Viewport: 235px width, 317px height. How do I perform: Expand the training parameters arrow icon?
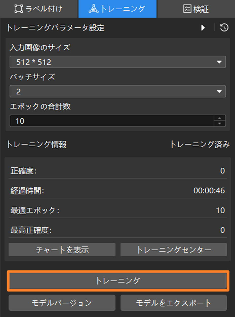203,28
